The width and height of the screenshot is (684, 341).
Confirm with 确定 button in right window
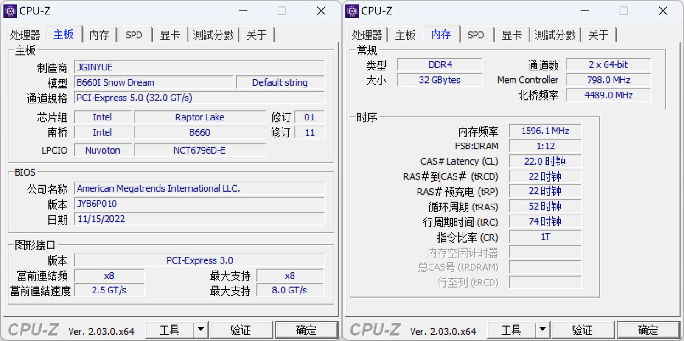tap(648, 330)
